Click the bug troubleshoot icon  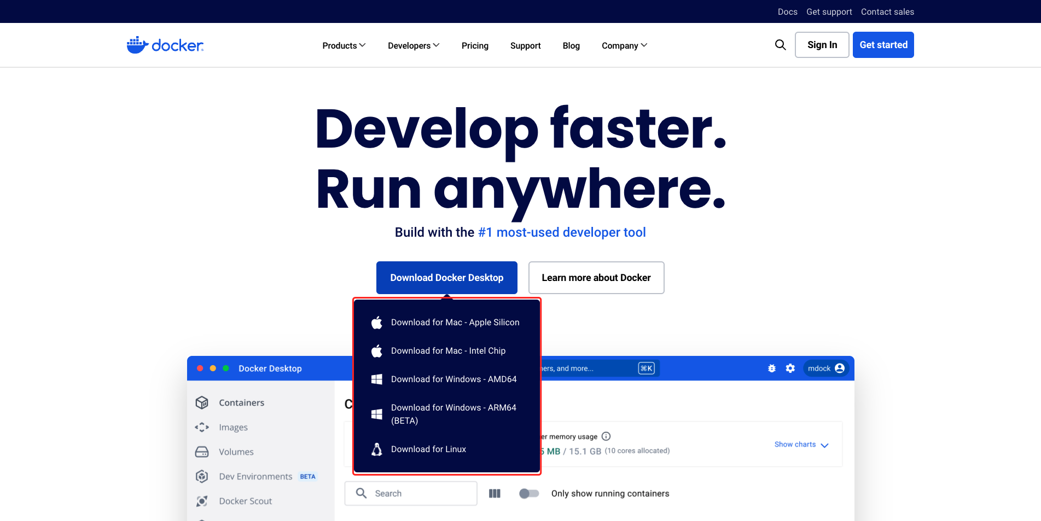pyautogui.click(x=771, y=368)
